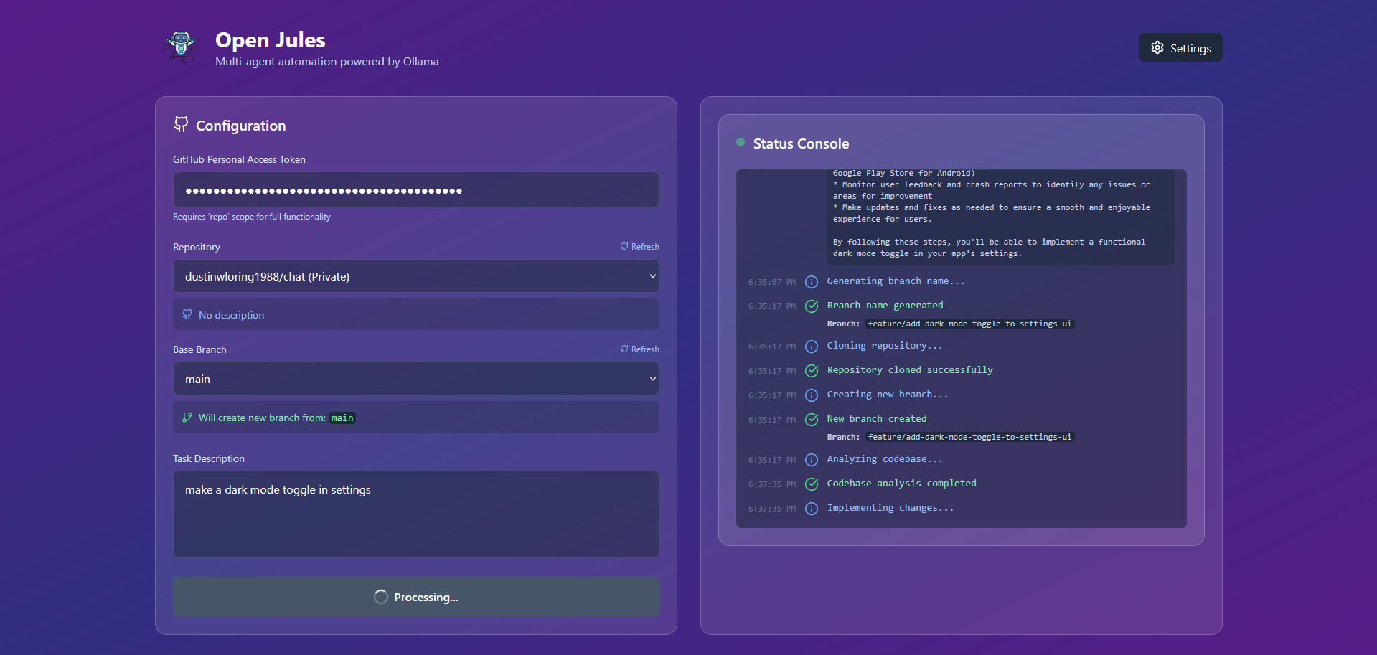Image resolution: width=1377 pixels, height=655 pixels.
Task: Click 'Repository cloned successfully' log line
Action: (910, 370)
